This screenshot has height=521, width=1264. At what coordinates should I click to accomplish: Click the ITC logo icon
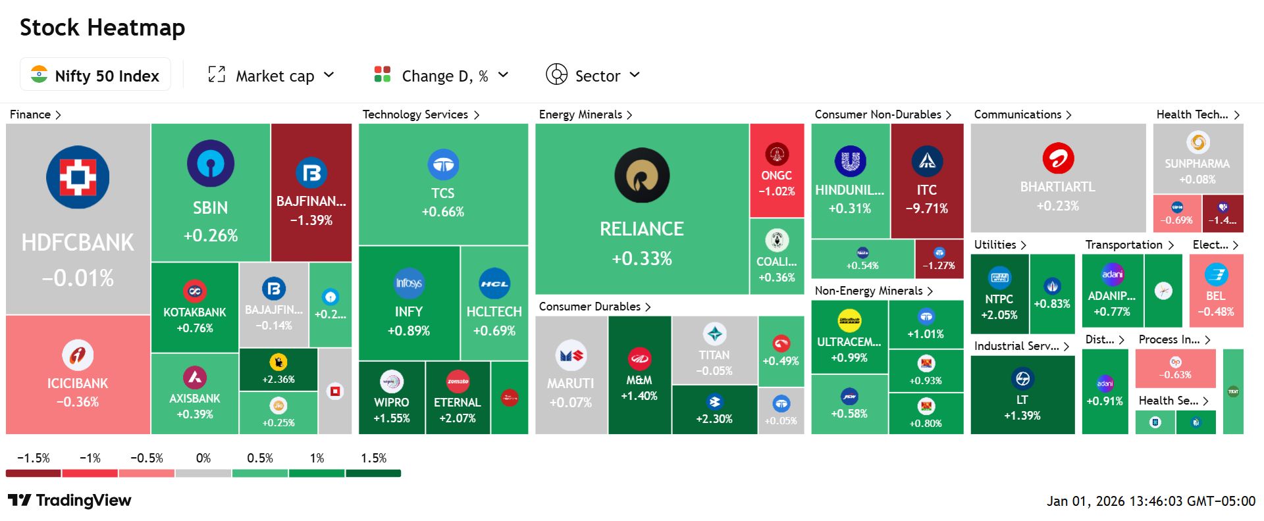(x=927, y=161)
